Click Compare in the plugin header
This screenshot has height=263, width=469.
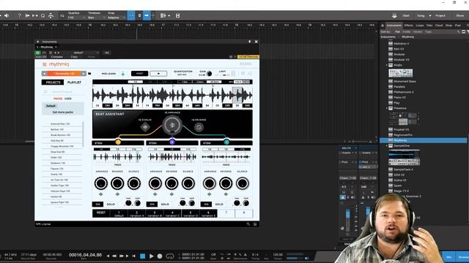pos(57,57)
